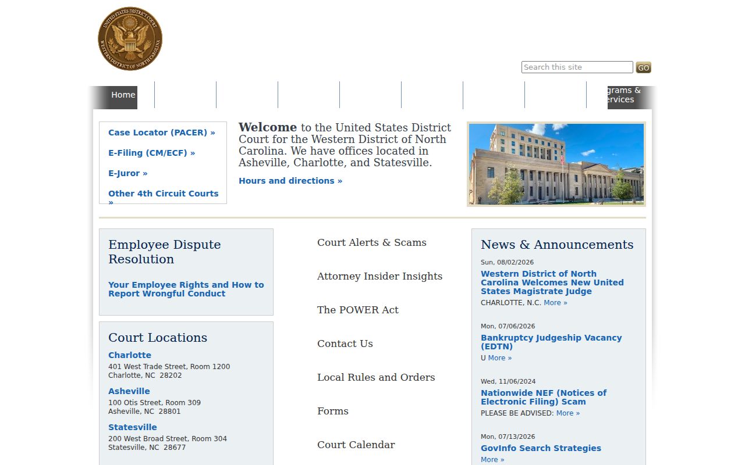Click More after CHARLOTTE, N.C.
Viewport: 745px width, 465px height.
[555, 303]
